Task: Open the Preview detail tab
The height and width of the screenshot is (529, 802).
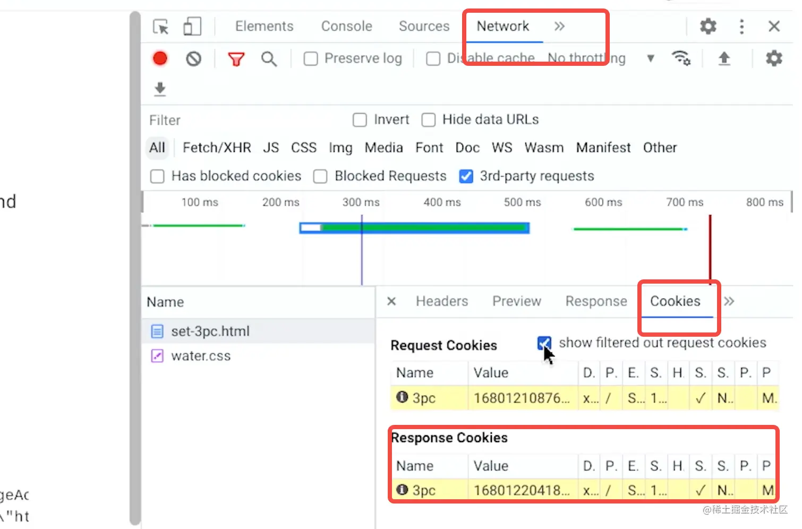Action: [516, 301]
